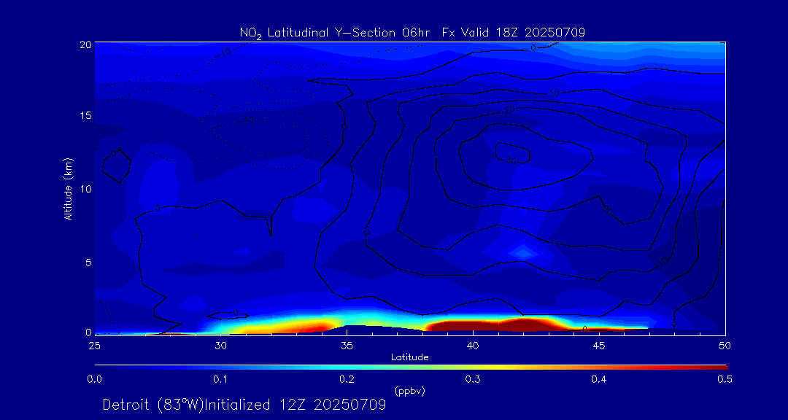Click the NO2 color scale bar

411,367
